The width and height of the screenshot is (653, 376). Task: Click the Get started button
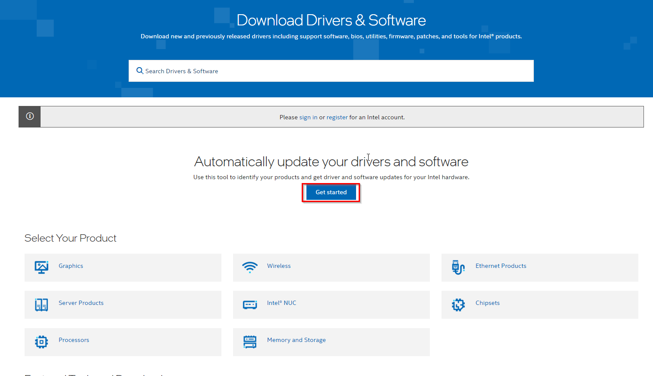[331, 192]
